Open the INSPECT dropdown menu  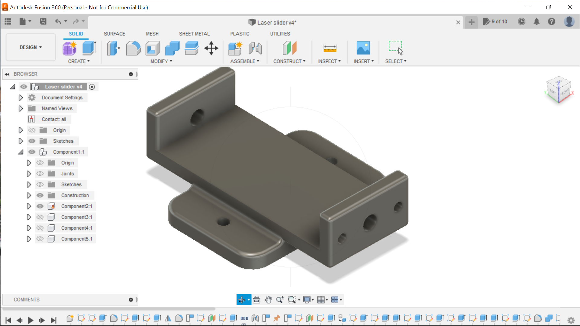(x=329, y=61)
